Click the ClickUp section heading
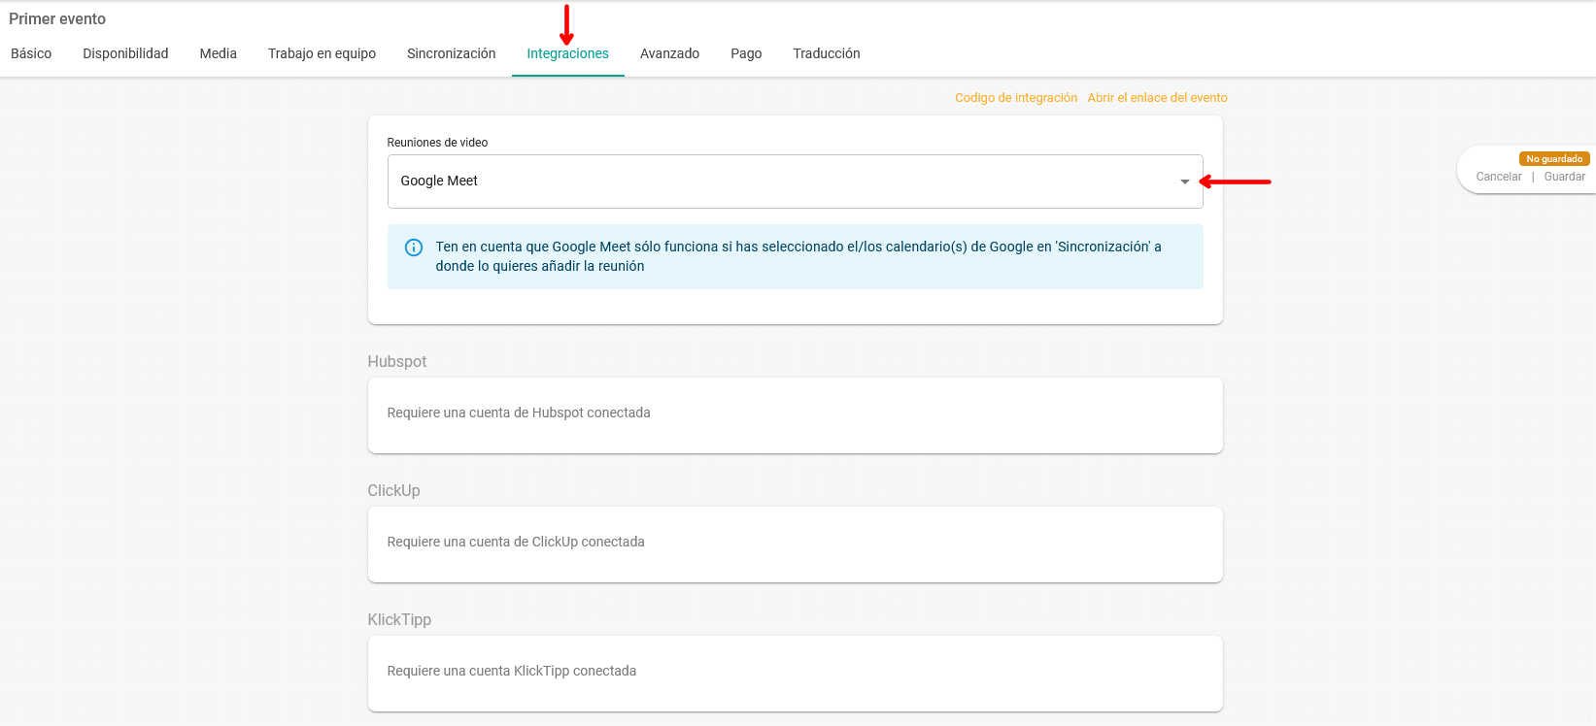Image resolution: width=1596 pixels, height=726 pixels. (x=393, y=490)
